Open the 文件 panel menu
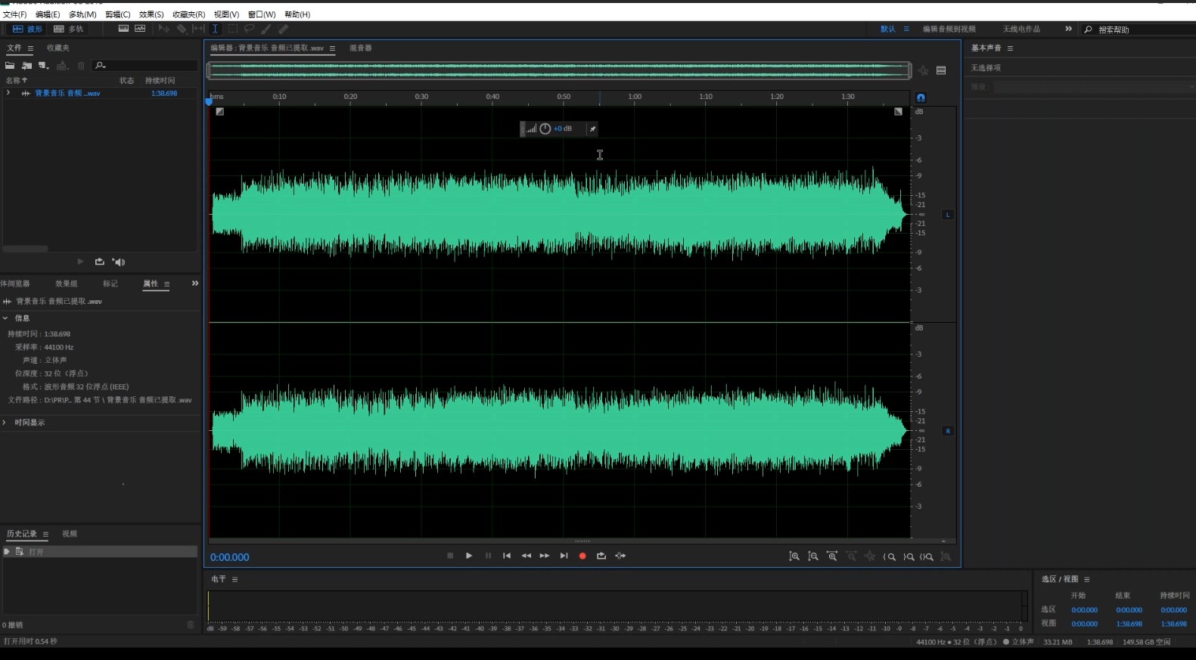 30,48
